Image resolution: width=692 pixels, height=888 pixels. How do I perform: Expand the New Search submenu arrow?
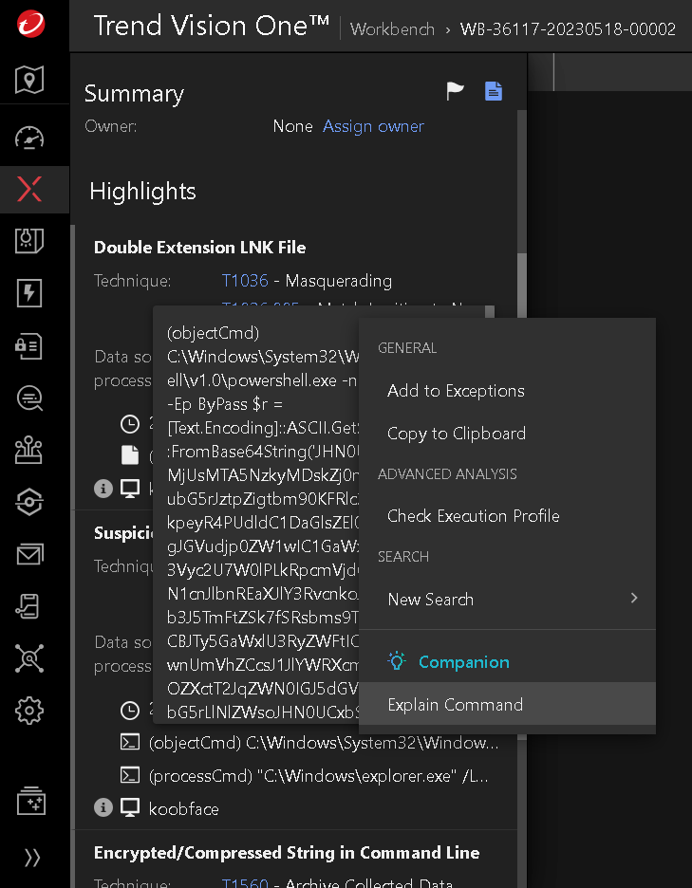[634, 599]
